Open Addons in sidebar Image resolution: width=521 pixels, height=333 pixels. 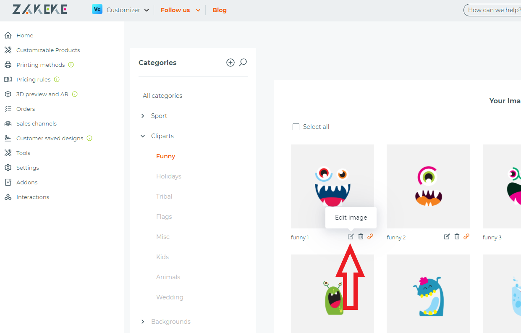[27, 182]
